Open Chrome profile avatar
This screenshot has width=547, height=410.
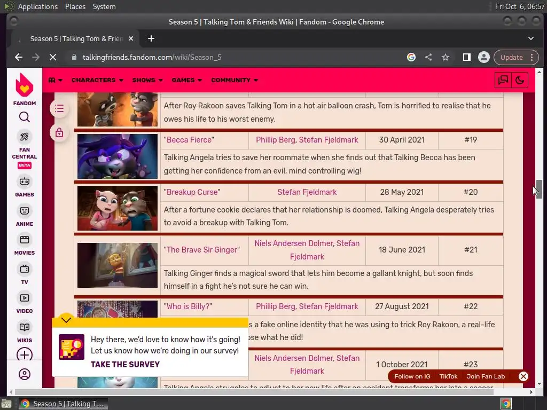tap(484, 57)
